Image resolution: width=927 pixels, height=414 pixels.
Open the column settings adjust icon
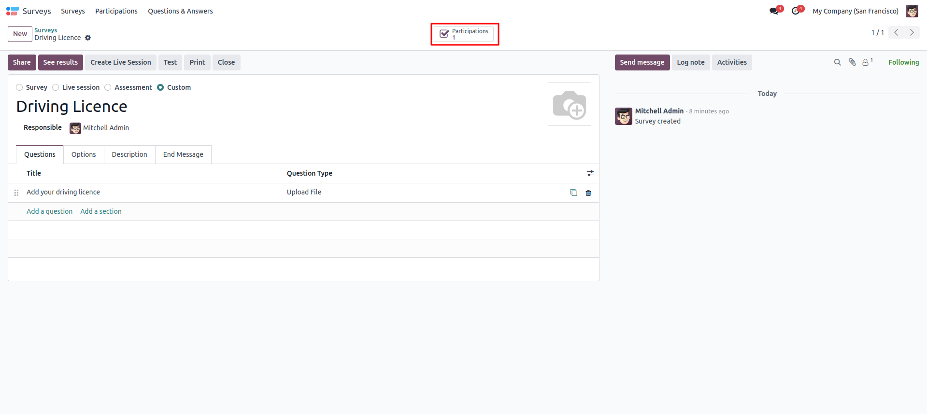pyautogui.click(x=590, y=173)
